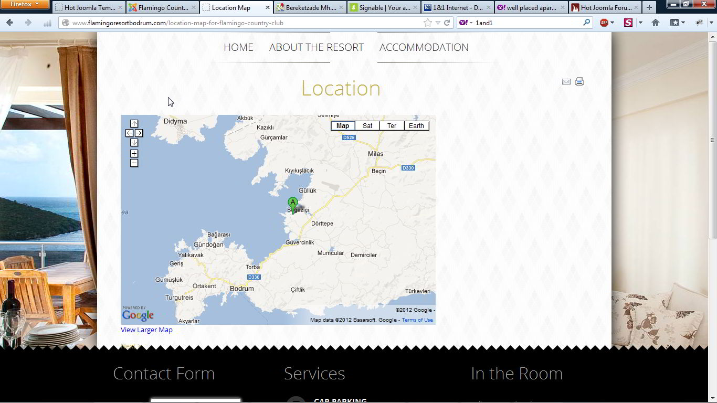Select the Map view type

pyautogui.click(x=343, y=125)
